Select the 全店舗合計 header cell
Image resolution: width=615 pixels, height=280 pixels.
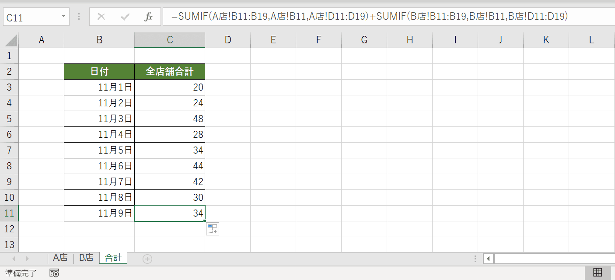(x=170, y=71)
